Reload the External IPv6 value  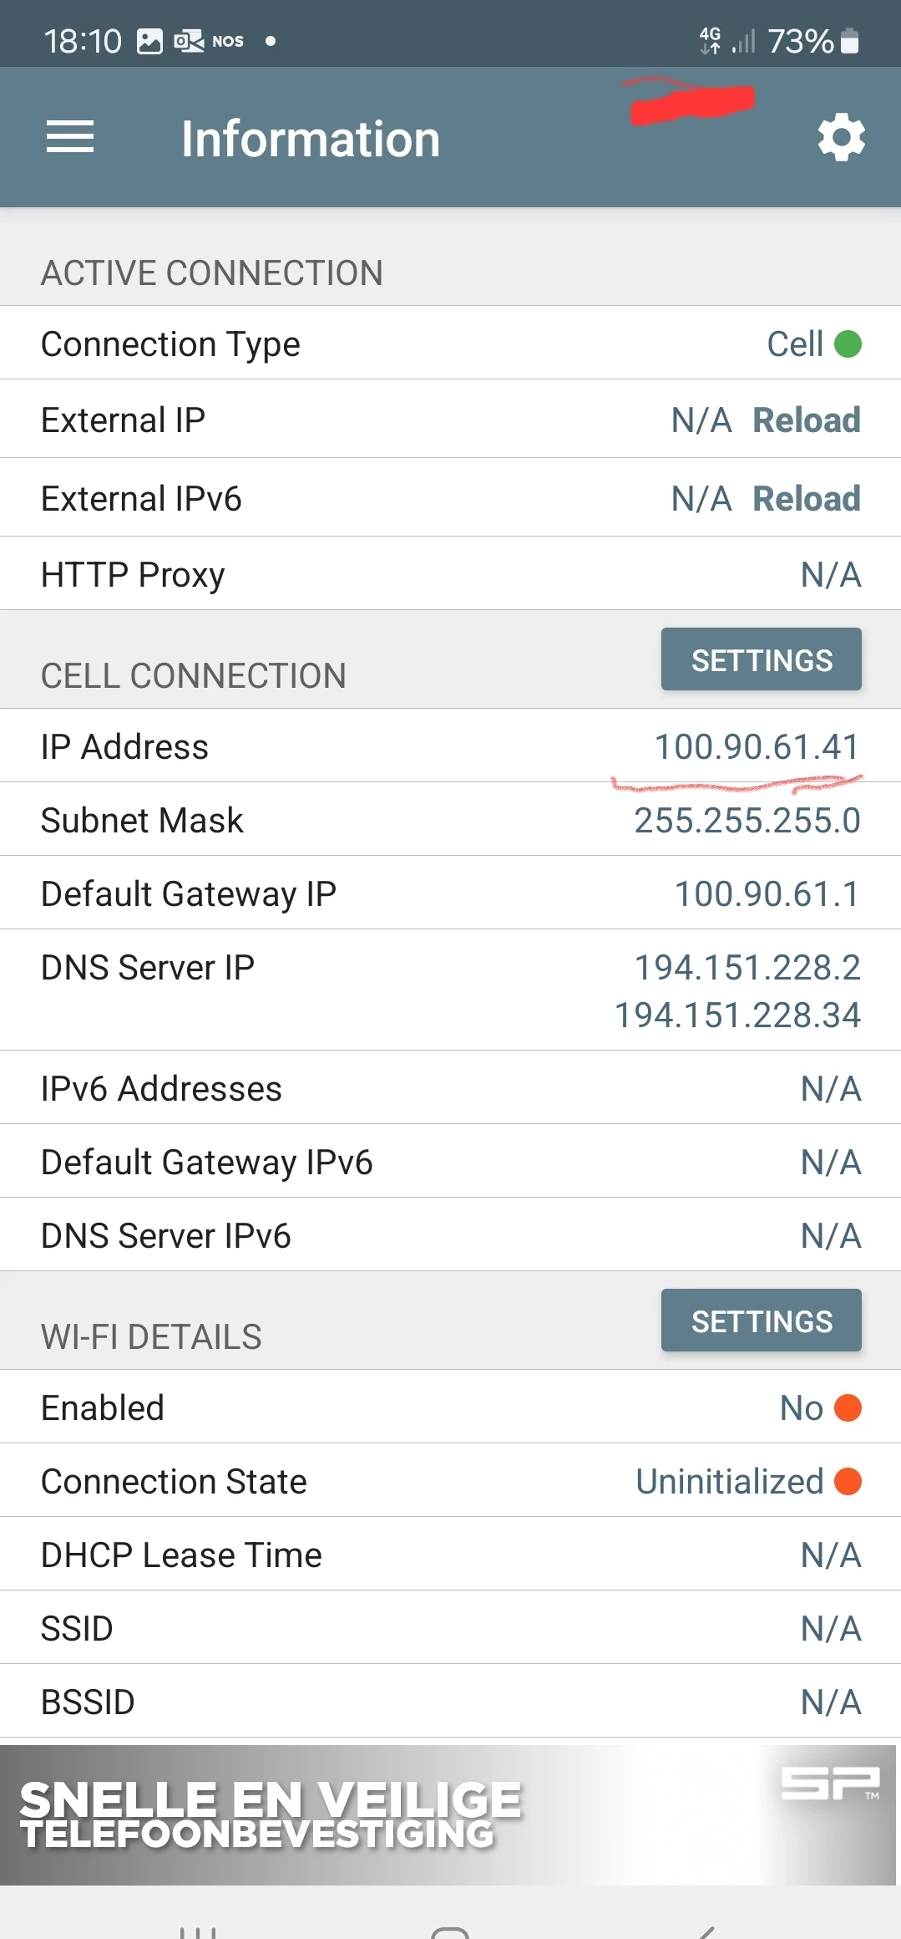click(x=806, y=499)
